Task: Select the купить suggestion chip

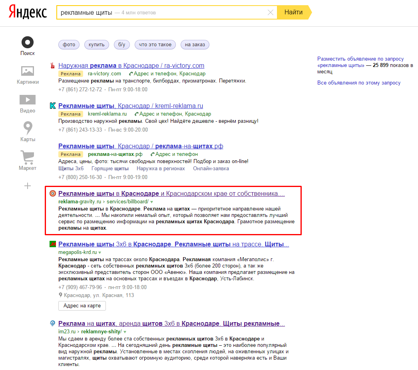Action: [x=96, y=44]
